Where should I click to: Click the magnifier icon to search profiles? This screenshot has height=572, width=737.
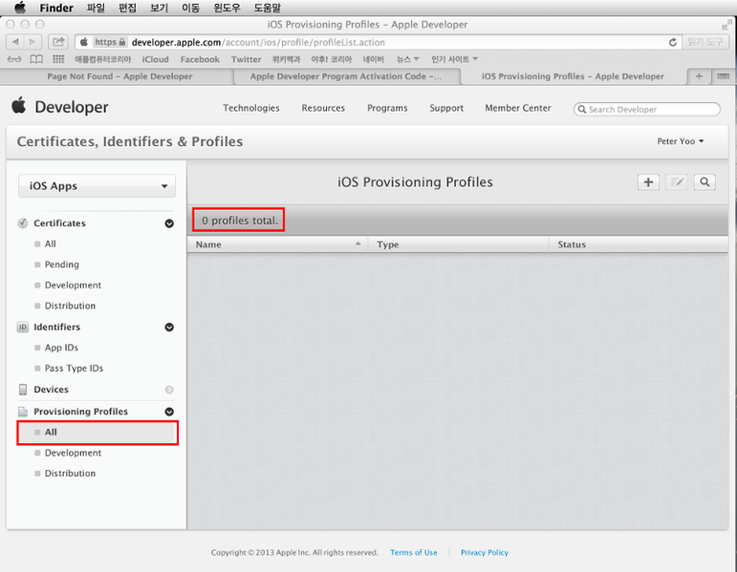coord(704,181)
